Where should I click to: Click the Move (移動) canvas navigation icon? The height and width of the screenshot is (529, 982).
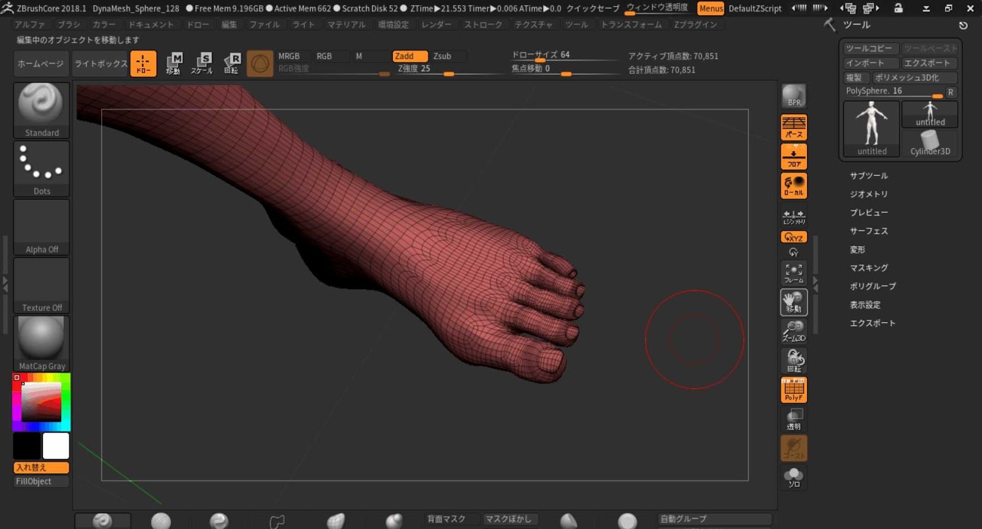[794, 302]
